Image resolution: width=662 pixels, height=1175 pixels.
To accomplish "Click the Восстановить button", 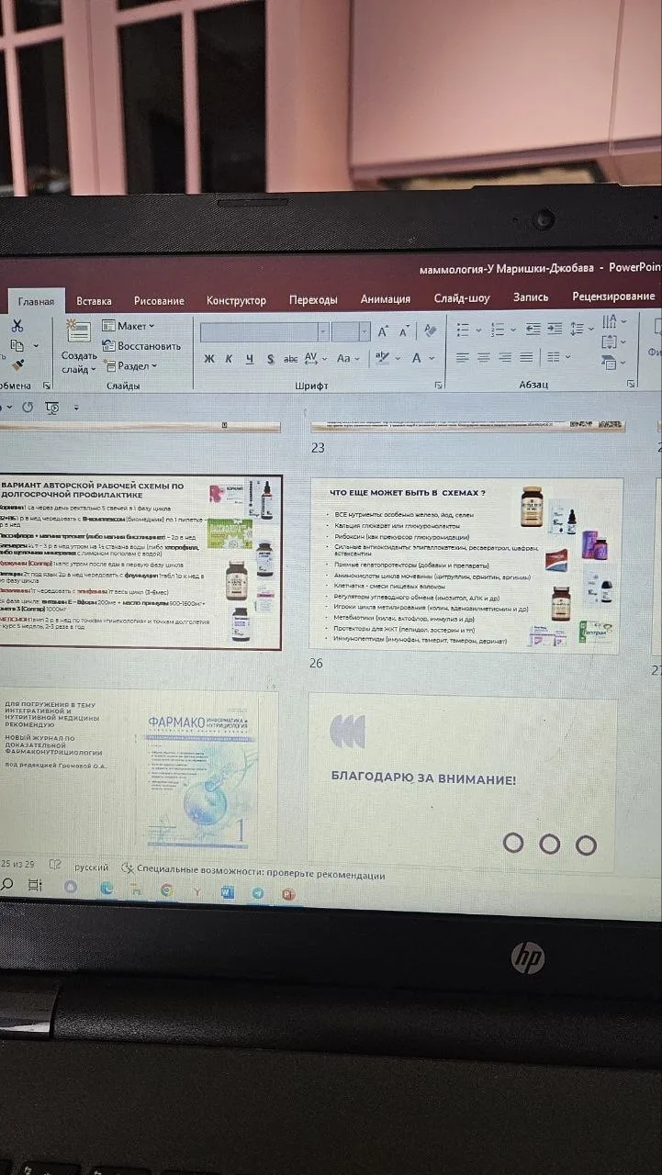I will [141, 346].
